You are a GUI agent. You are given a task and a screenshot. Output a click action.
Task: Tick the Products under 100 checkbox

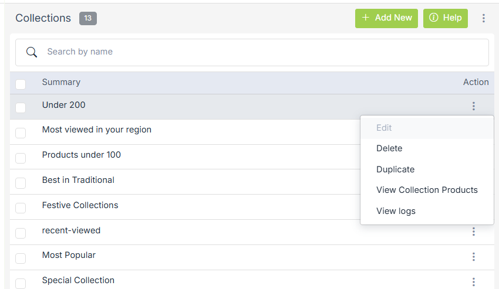pos(21,158)
